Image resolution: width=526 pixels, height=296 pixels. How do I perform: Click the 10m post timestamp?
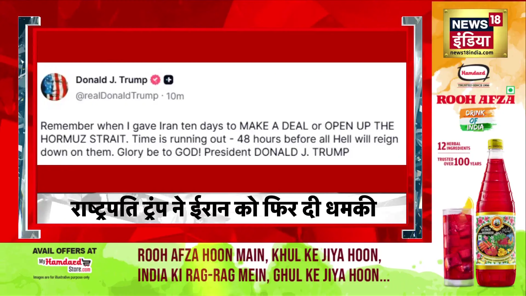click(175, 96)
